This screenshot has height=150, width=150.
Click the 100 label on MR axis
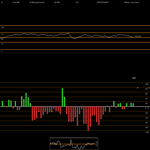(147, 84)
